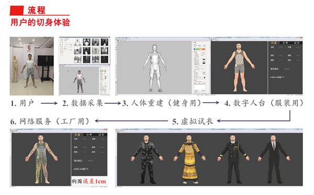Click the user photo beside the mannequin

[30, 71]
